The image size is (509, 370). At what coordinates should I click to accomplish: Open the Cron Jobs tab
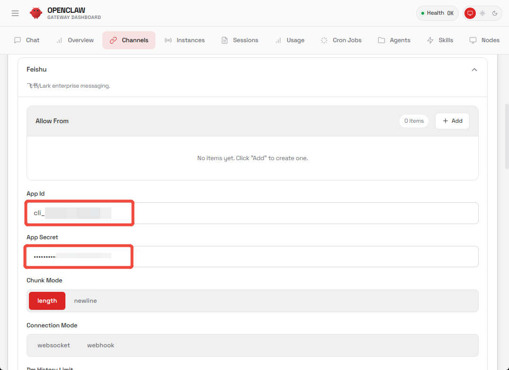[x=341, y=40]
